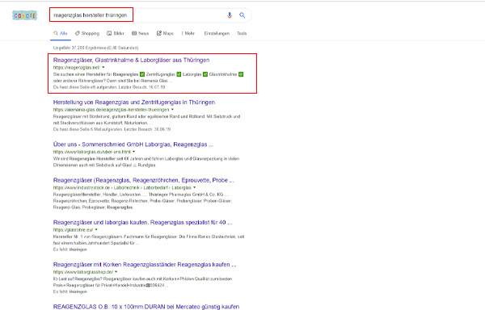Viewport: 485px width, 310px height.
Task: Open result 'Reagenzgläser, Glastrinkhalme & Laborgläser aus Thüringen'
Action: (x=132, y=61)
